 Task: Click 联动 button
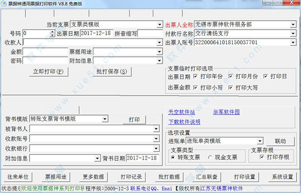(280, 141)
